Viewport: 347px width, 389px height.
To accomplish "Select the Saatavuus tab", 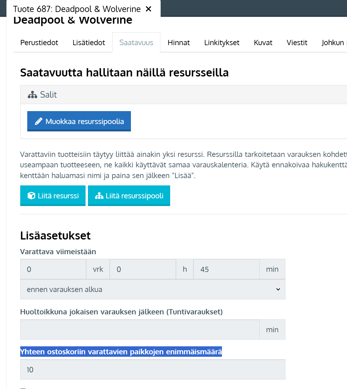I will coord(136,43).
